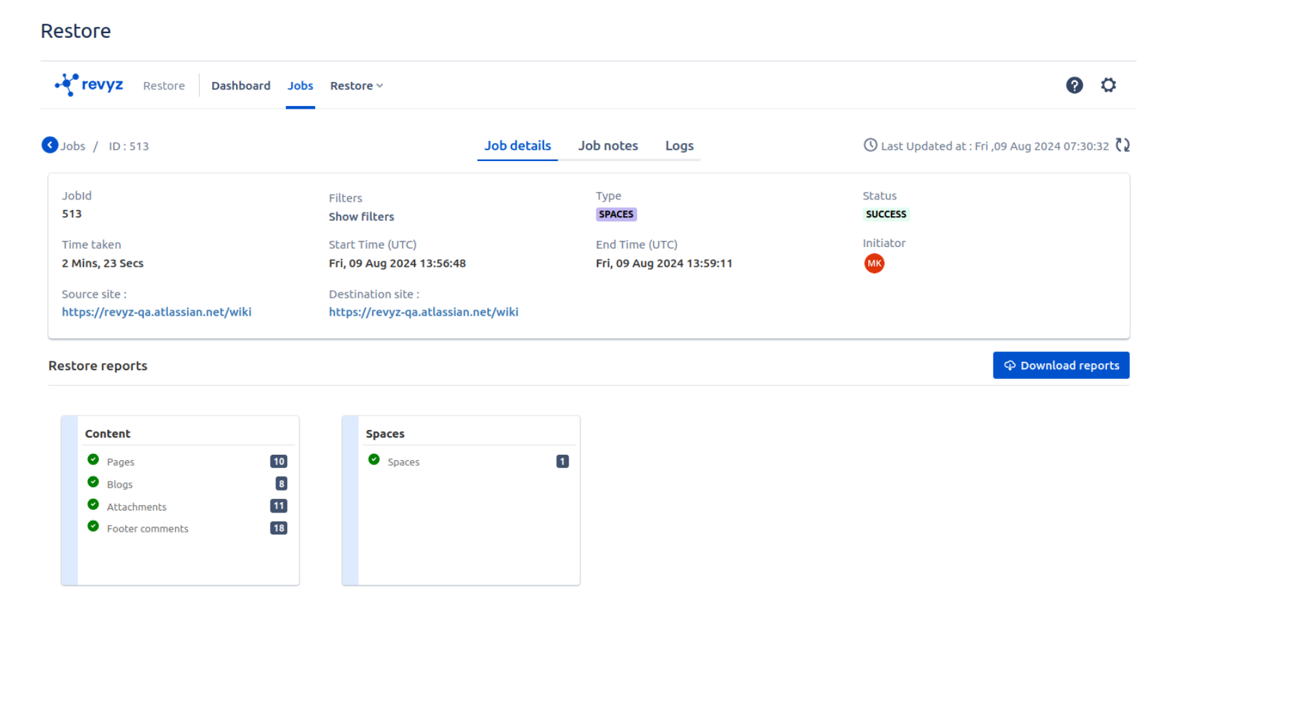Click the revyz logo icon
This screenshot has width=1313, height=721.
[67, 85]
